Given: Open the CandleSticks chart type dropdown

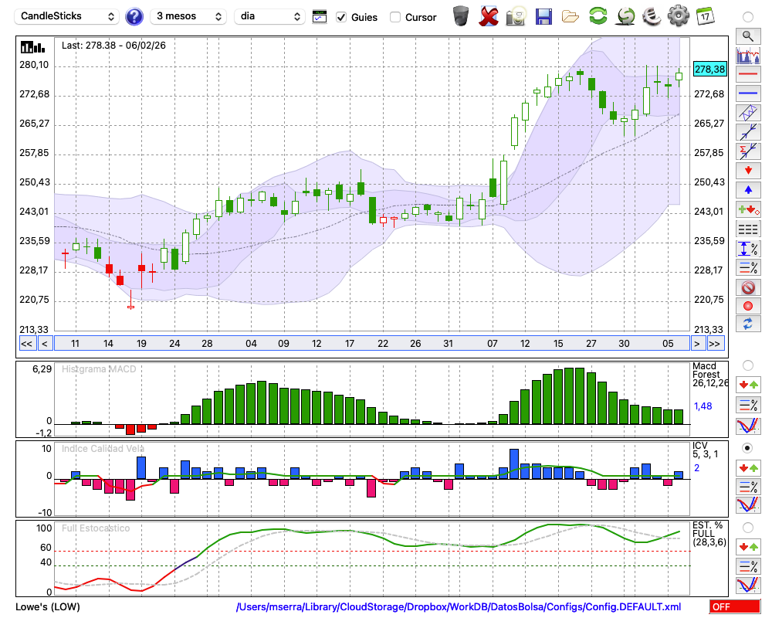Looking at the screenshot, I should (68, 16).
